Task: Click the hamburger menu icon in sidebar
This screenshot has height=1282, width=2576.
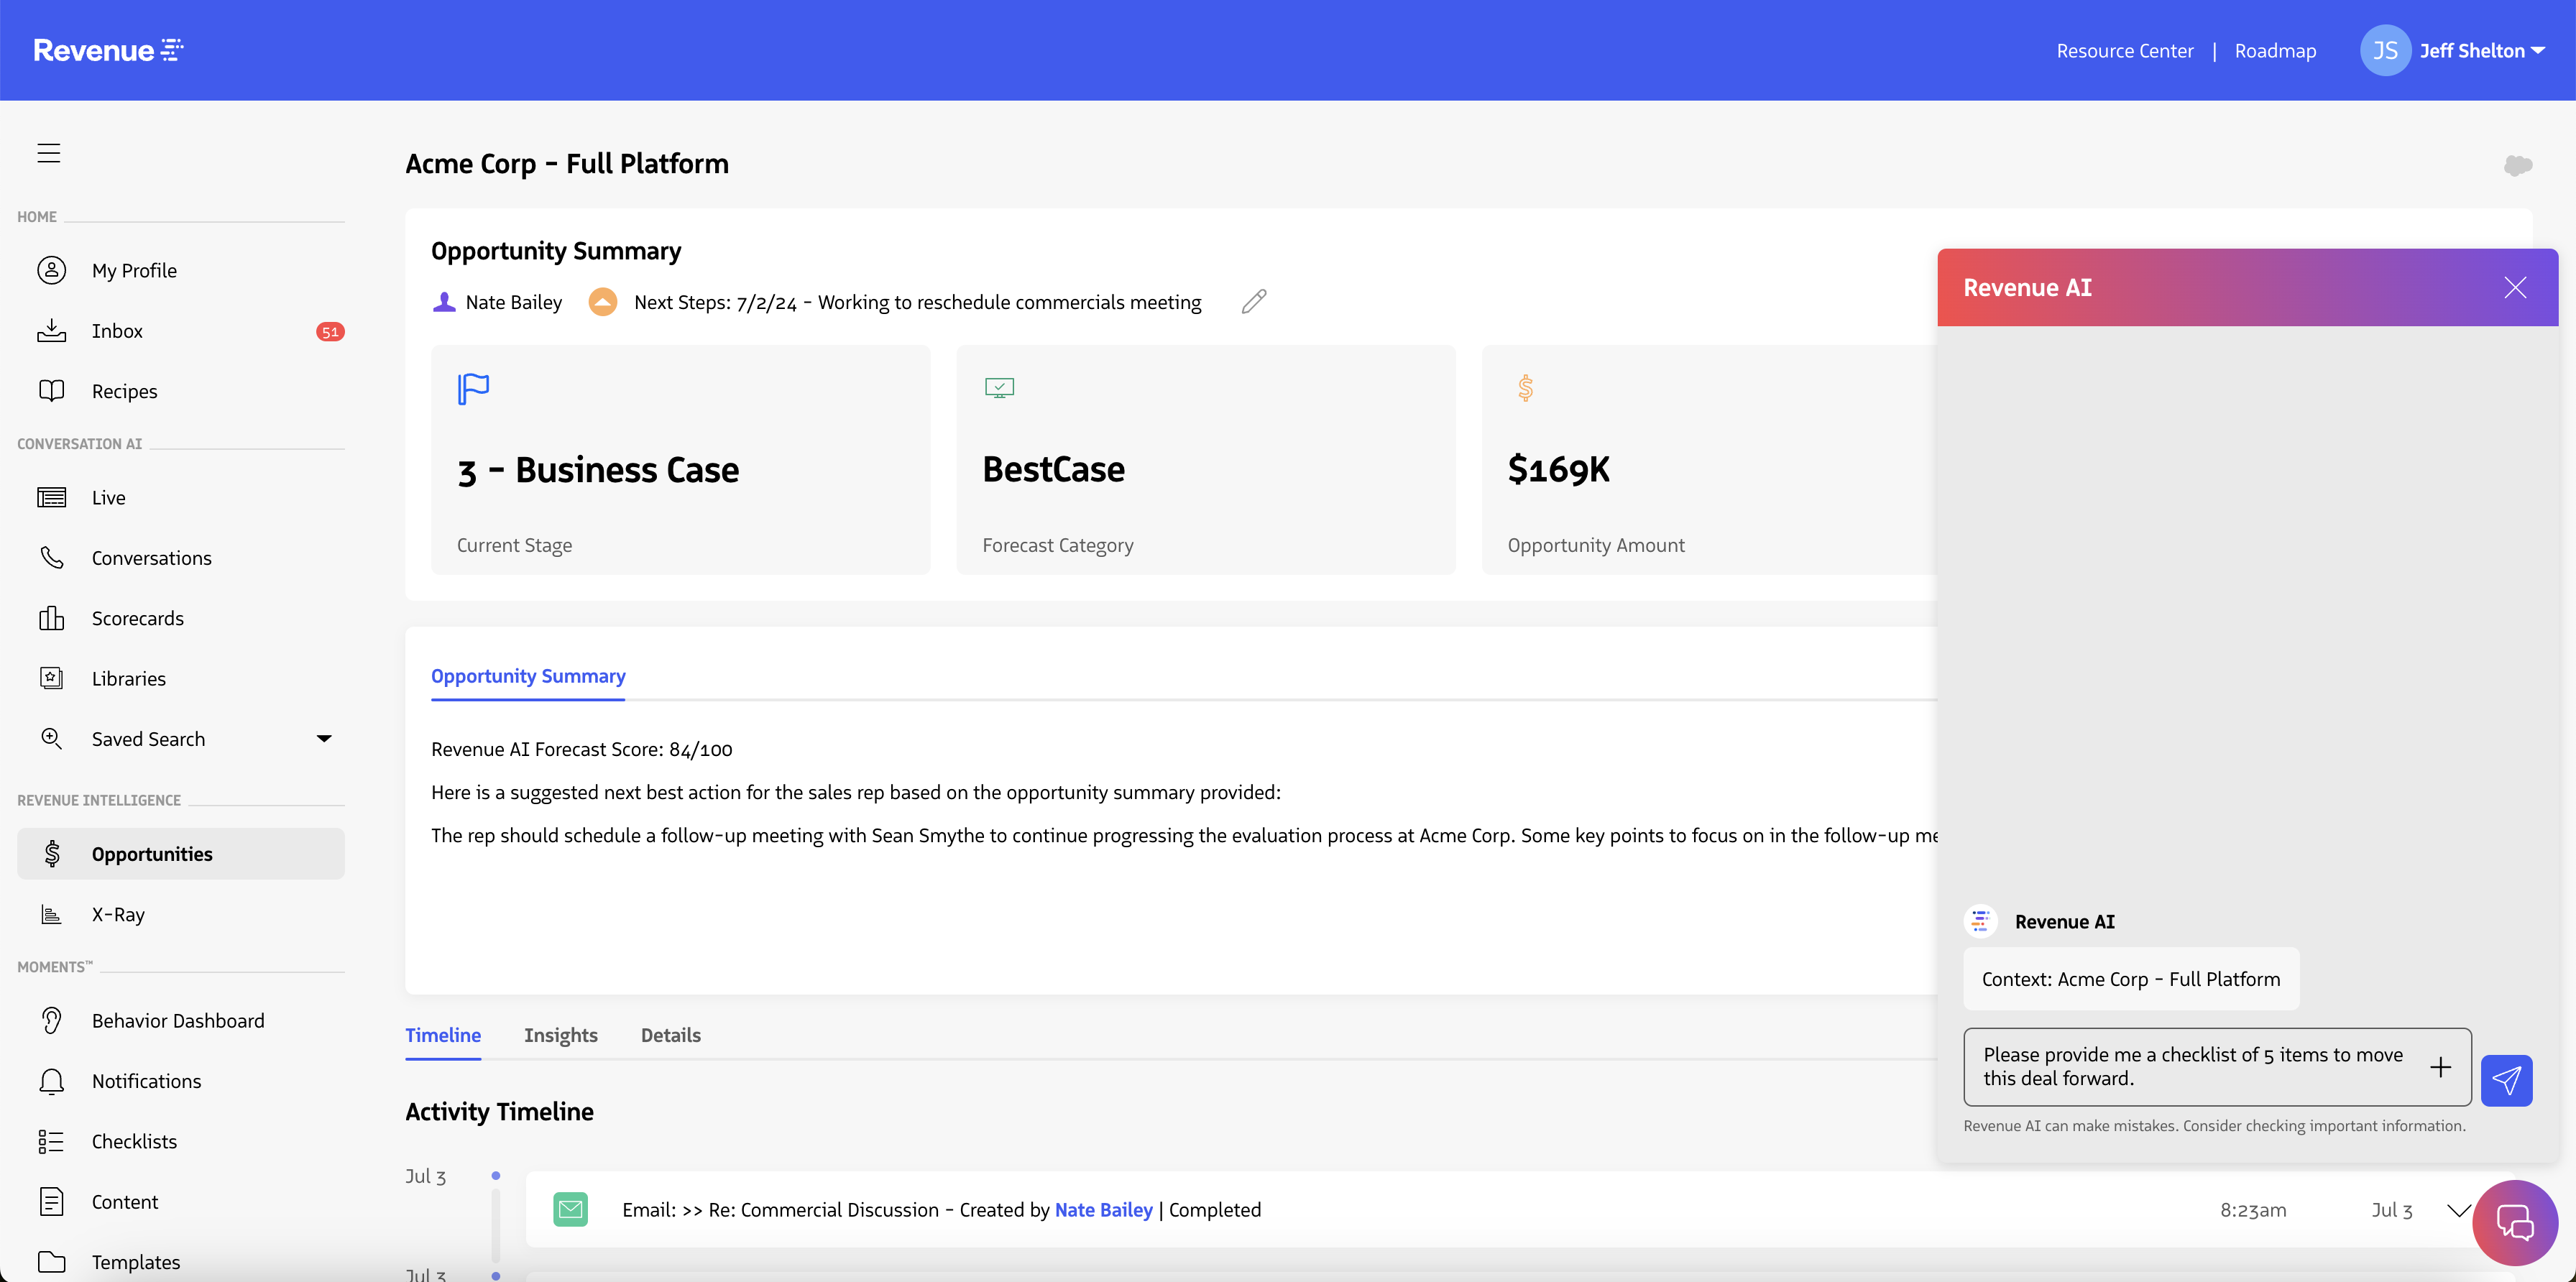Action: 48,152
